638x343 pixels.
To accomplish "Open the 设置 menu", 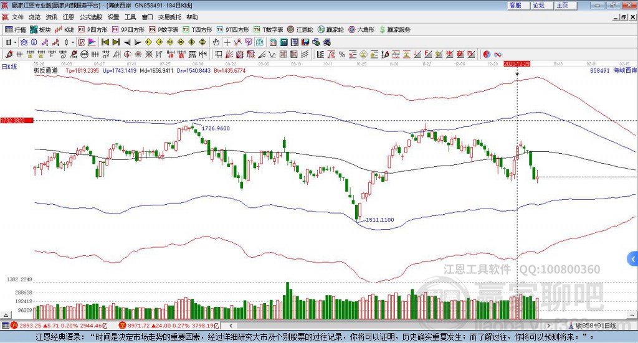I will click(113, 17).
